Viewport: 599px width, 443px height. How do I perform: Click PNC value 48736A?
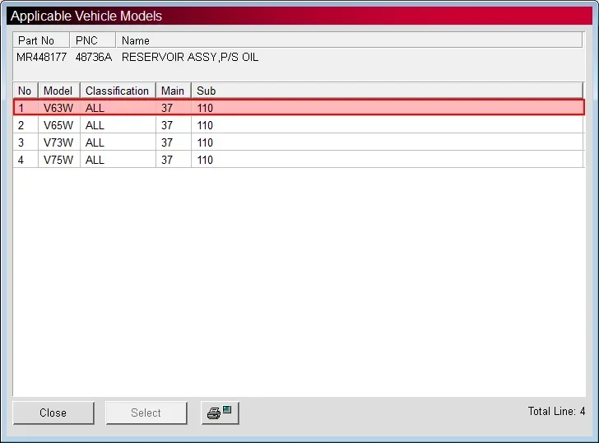click(x=94, y=57)
